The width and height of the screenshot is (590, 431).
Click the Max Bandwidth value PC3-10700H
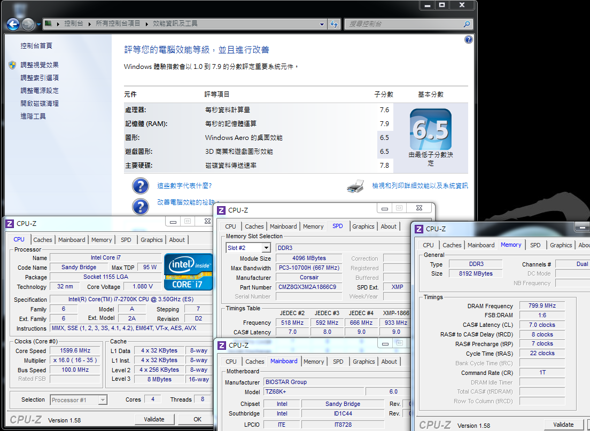click(x=309, y=268)
